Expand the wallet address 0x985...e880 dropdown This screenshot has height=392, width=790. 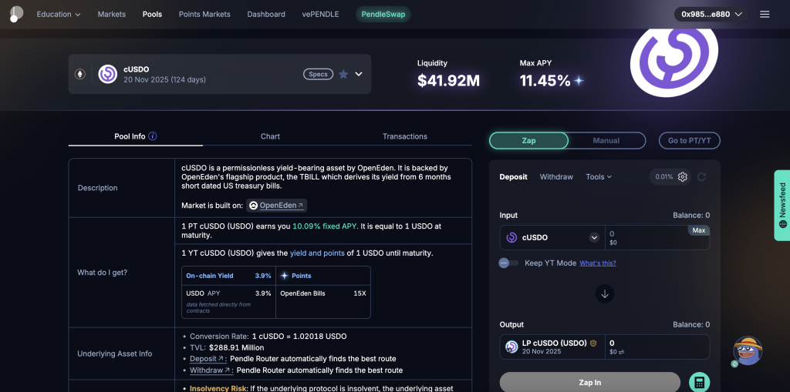click(711, 14)
